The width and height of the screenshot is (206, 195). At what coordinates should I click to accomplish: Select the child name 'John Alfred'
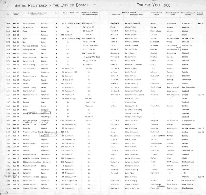click(28, 53)
